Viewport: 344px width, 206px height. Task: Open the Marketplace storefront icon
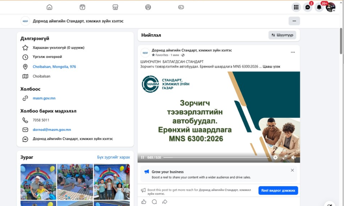(115, 7)
